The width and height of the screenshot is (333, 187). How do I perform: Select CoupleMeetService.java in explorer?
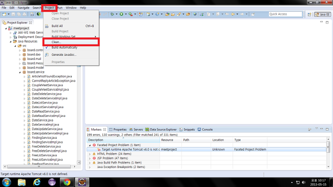[47, 85]
